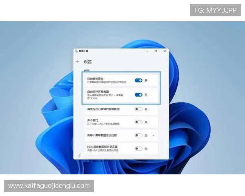
Task: Minimize the 截图工具 window
Action: tap(147, 51)
